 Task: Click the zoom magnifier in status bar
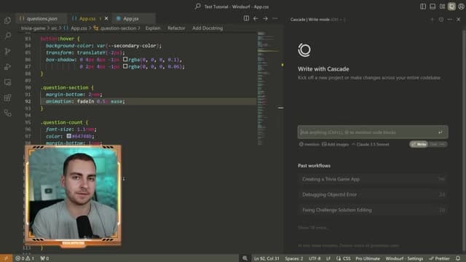coord(245,258)
